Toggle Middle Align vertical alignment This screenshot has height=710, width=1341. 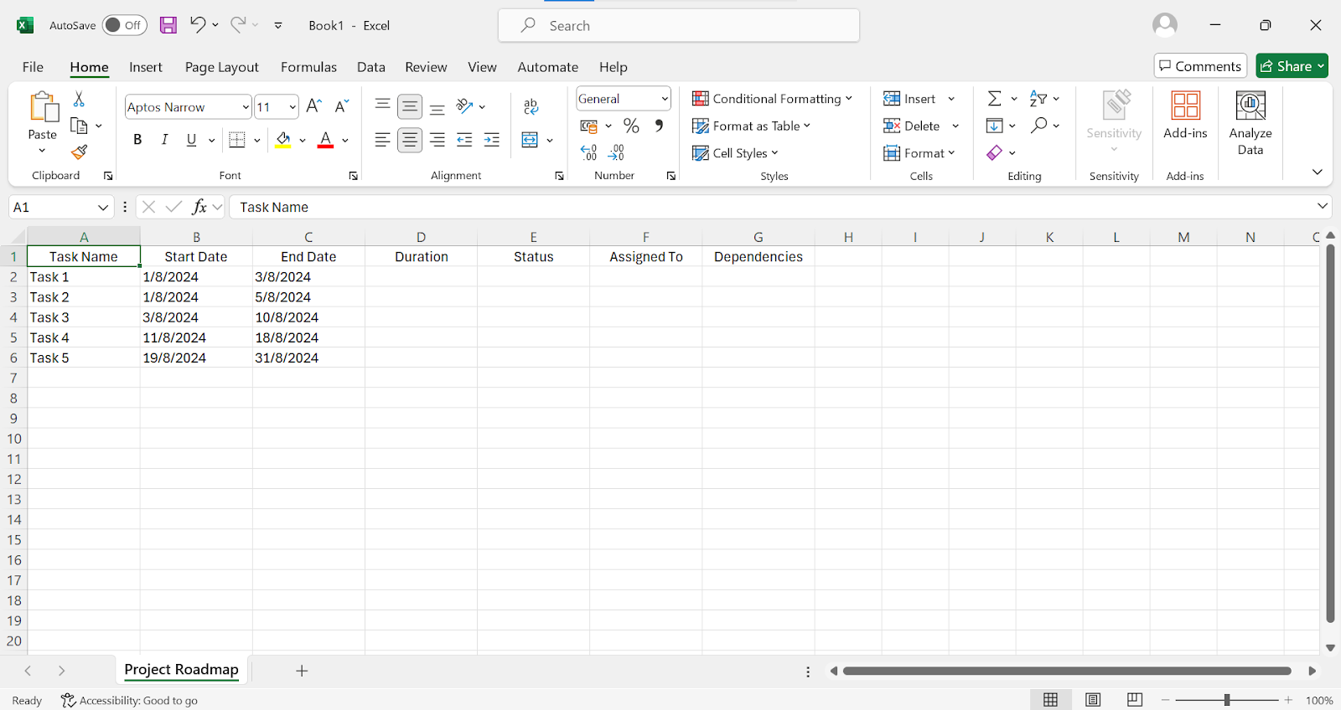tap(410, 106)
